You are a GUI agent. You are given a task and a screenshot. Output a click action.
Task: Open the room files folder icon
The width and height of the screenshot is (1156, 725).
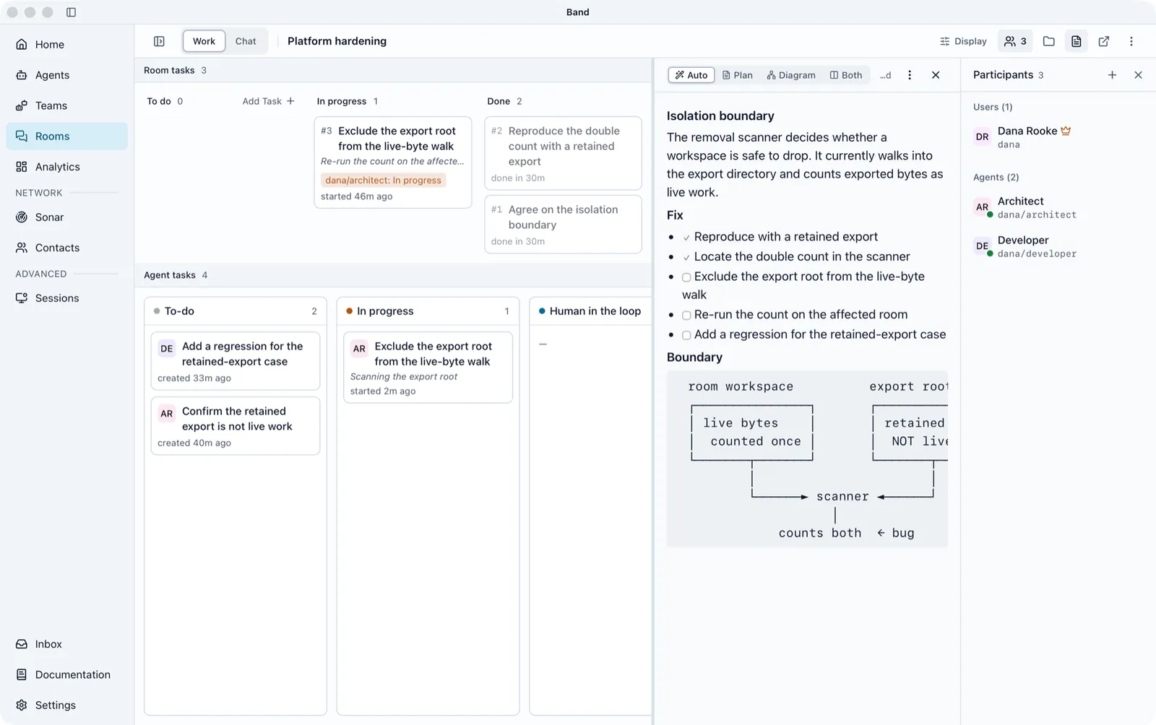coord(1049,41)
